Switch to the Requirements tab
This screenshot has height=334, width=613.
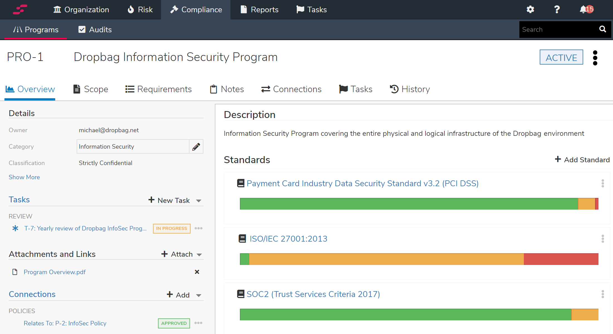pyautogui.click(x=159, y=89)
